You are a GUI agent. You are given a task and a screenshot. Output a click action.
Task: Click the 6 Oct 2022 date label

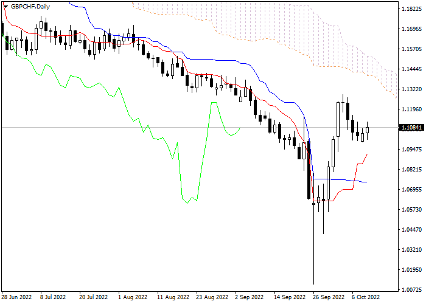(x=366, y=297)
